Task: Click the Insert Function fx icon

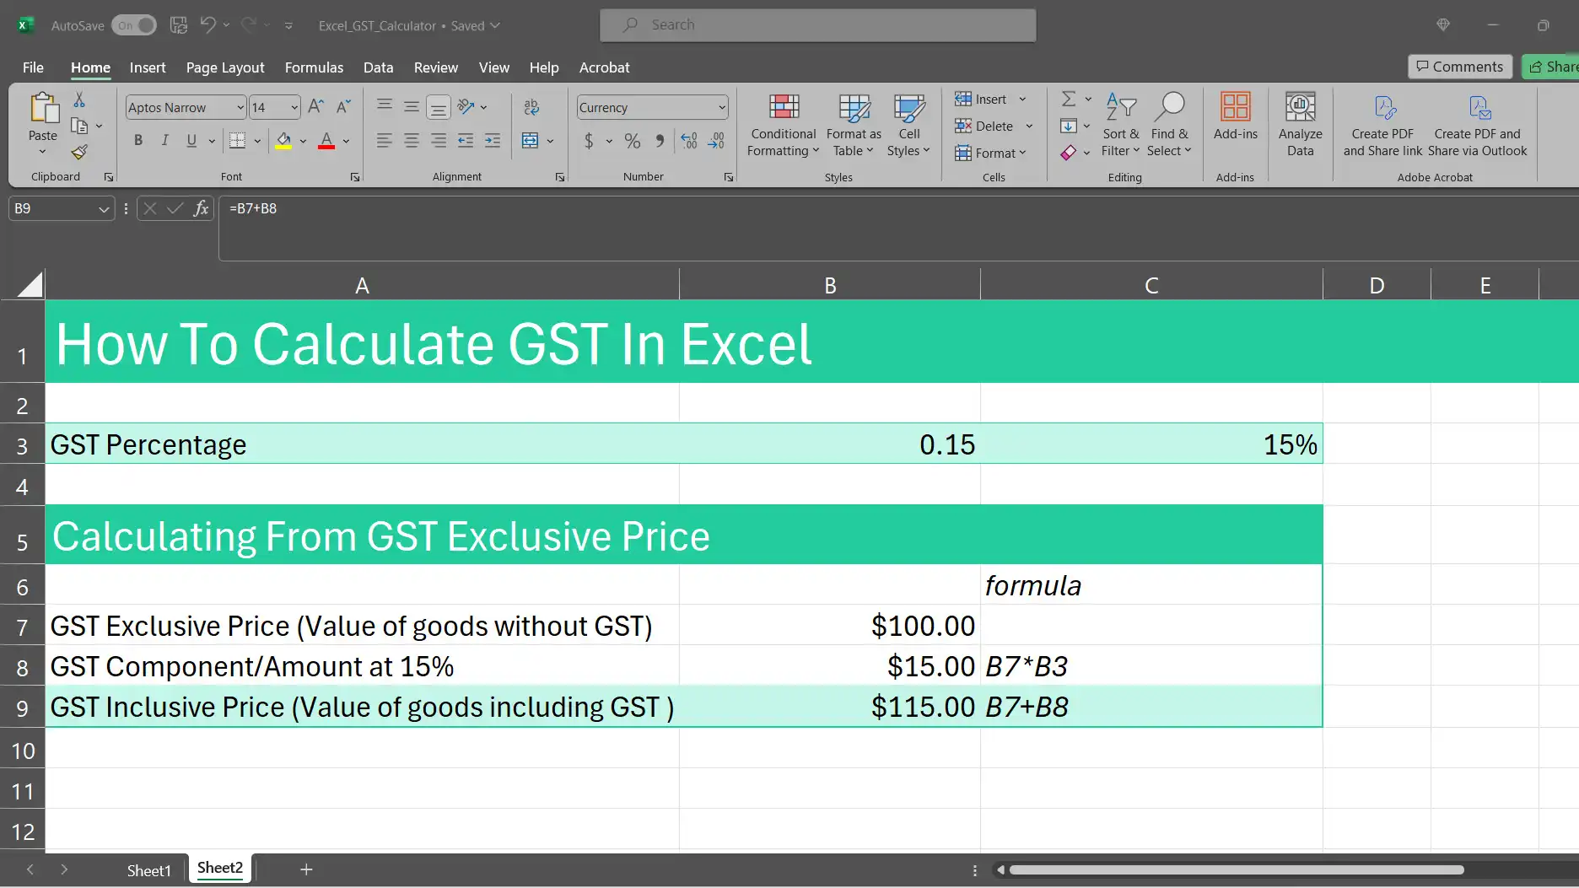Action: [201, 208]
